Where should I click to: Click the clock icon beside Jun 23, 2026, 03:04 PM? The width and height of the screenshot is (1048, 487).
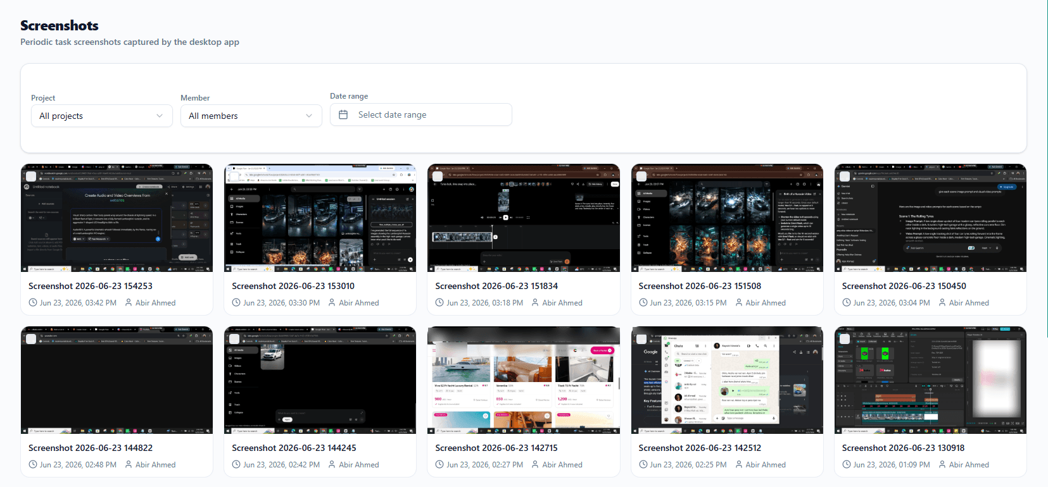point(846,303)
